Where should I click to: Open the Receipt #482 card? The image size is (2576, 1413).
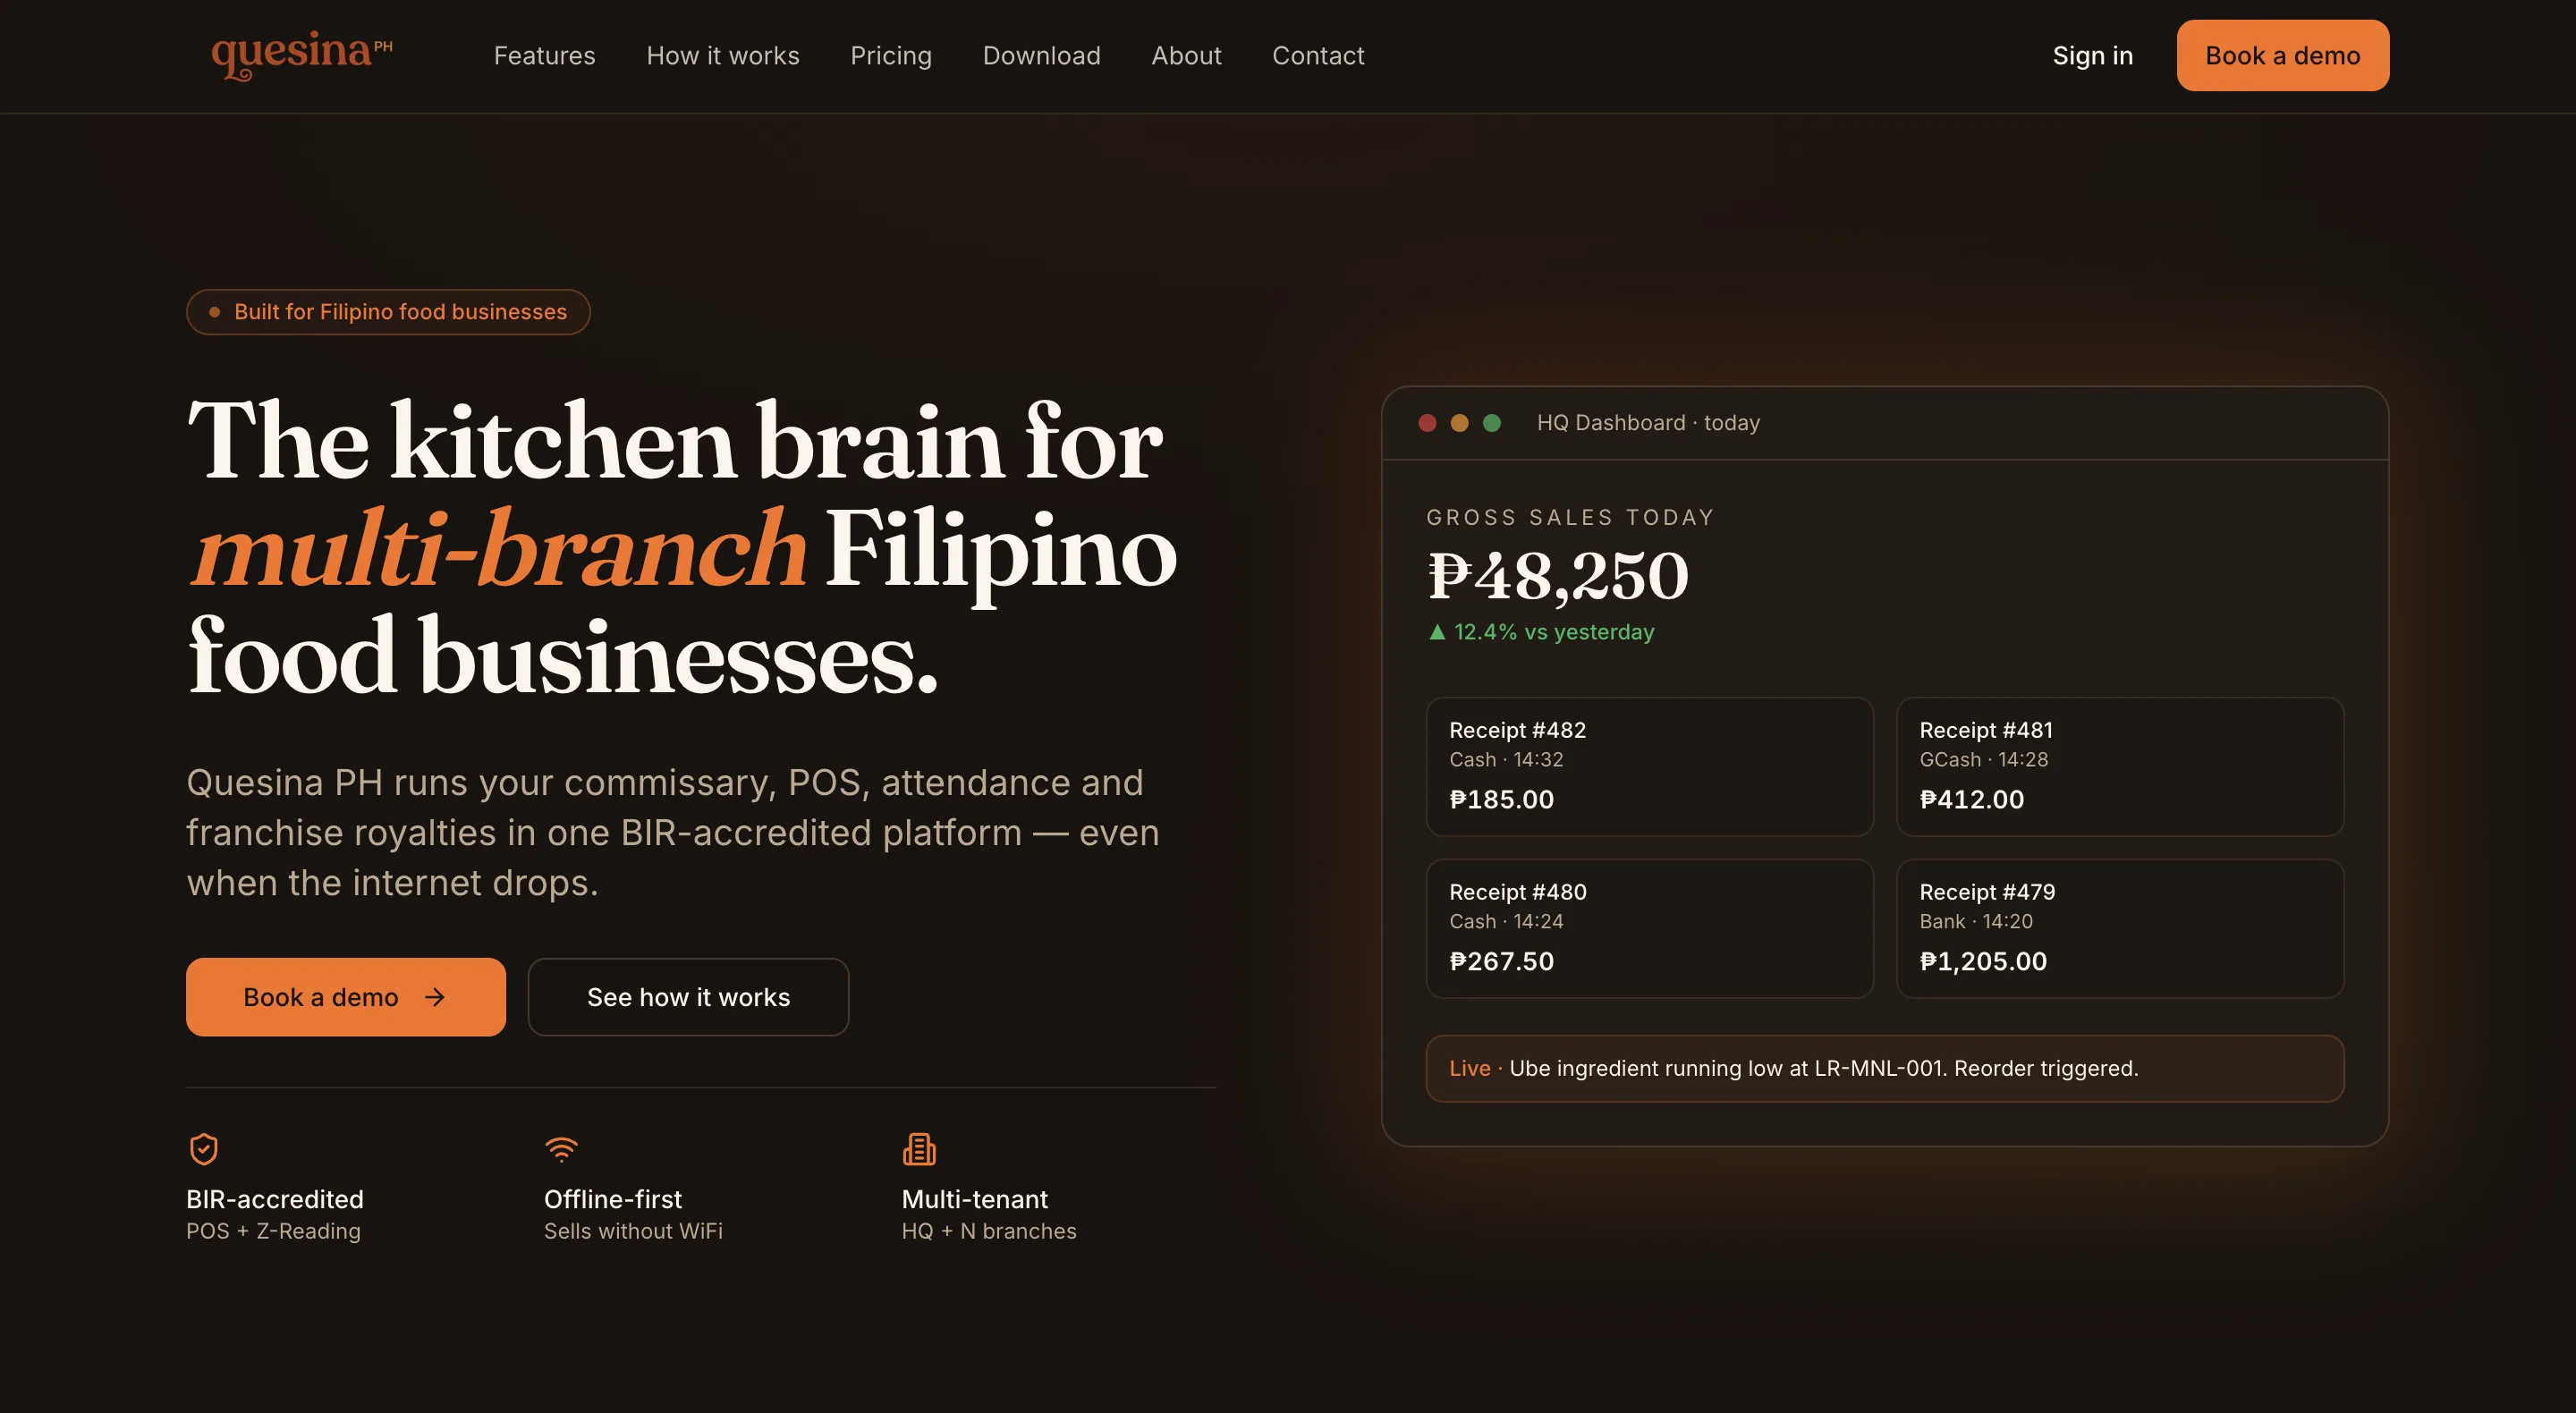point(1649,767)
